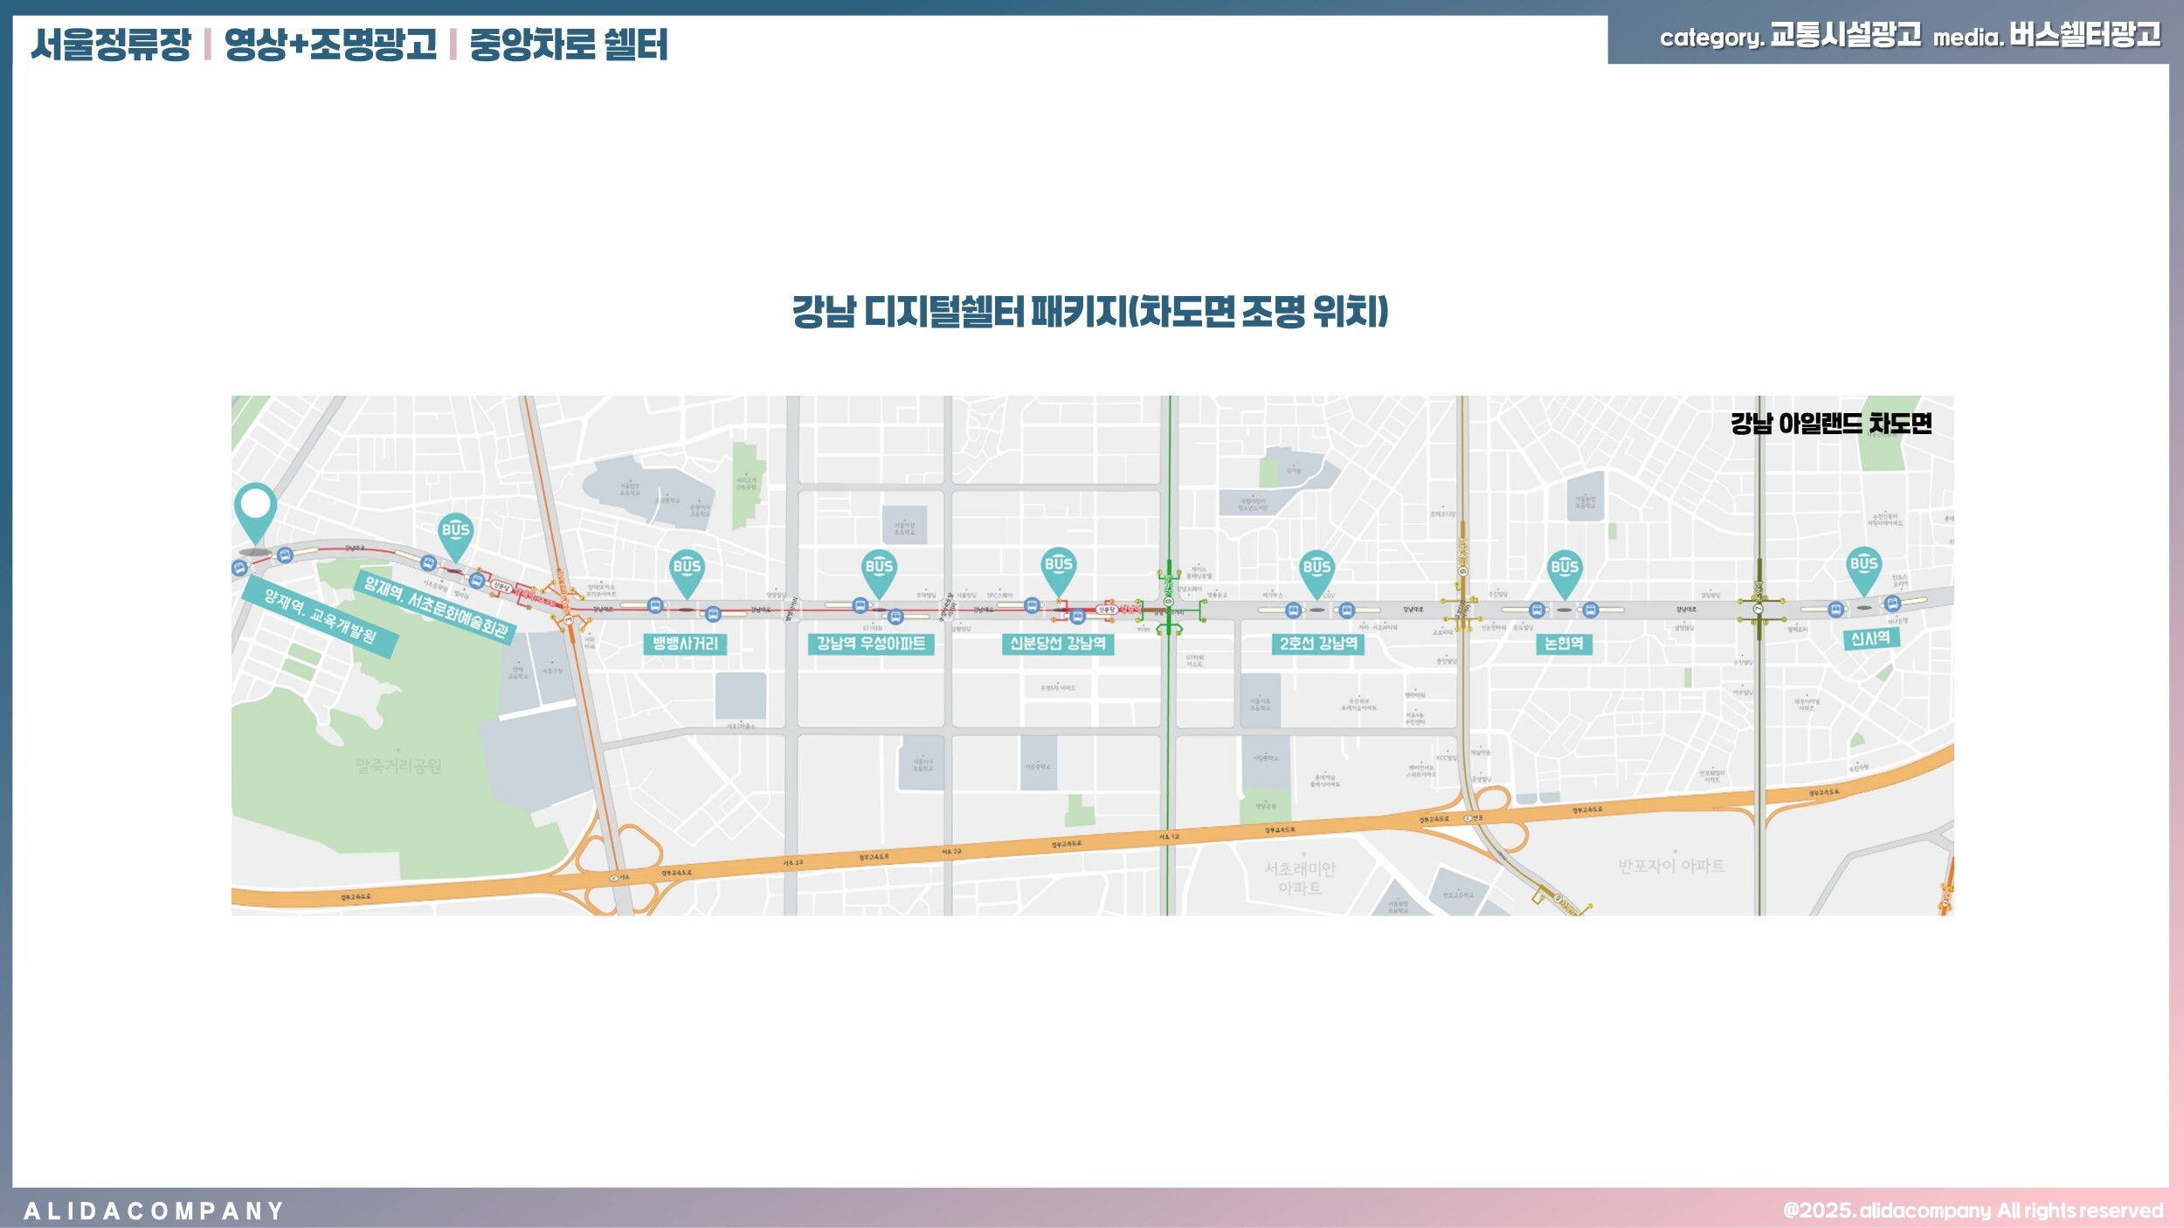Screen dimensions: 2184x1228
Task: Select the 뱅뱅사거리 station label
Action: coord(685,644)
